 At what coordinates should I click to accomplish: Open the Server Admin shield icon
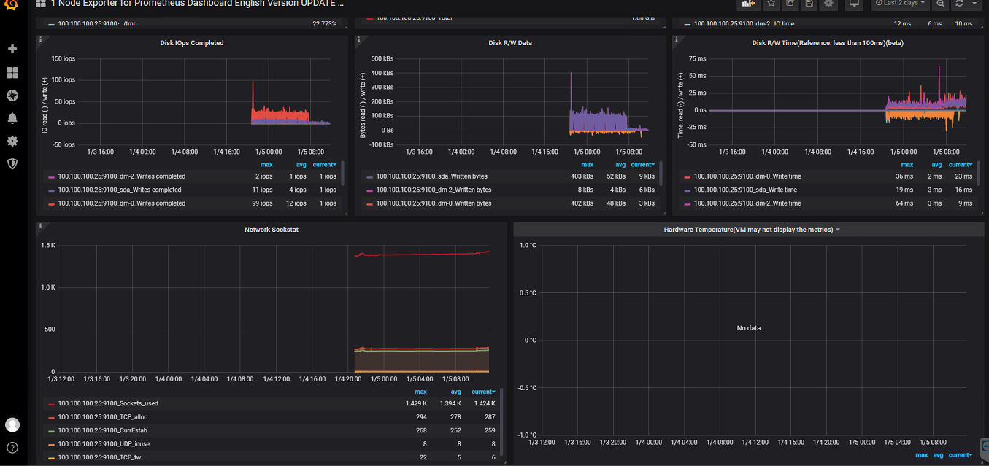point(12,163)
